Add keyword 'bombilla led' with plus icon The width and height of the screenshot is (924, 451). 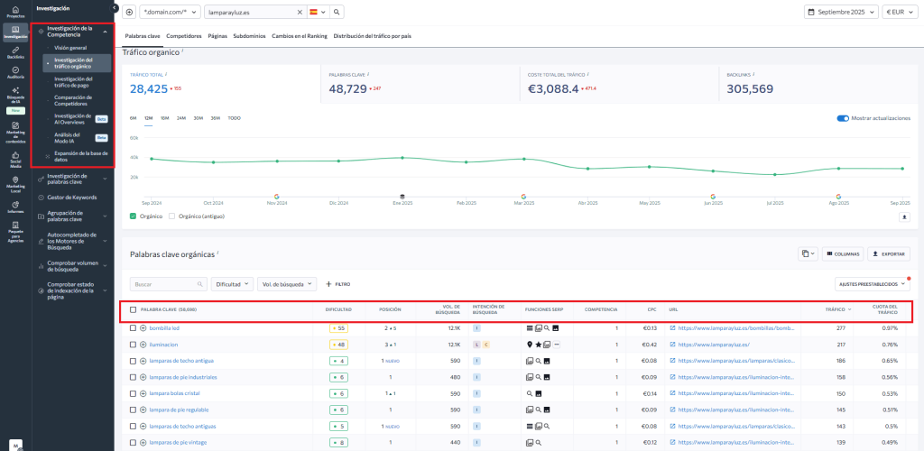click(x=143, y=328)
